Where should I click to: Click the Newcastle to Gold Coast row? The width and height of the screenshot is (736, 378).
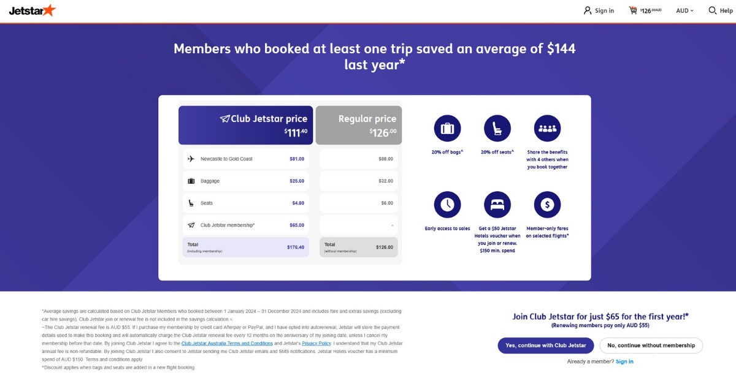245,159
